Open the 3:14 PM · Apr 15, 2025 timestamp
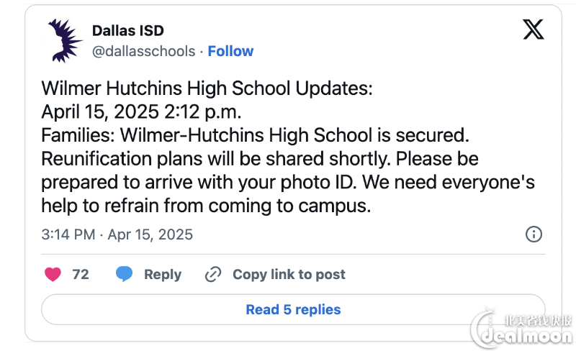The image size is (576, 351). point(117,234)
